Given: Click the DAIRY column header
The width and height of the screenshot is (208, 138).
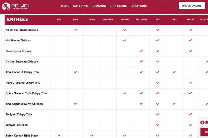Looking at the screenshot, I should [92, 20].
